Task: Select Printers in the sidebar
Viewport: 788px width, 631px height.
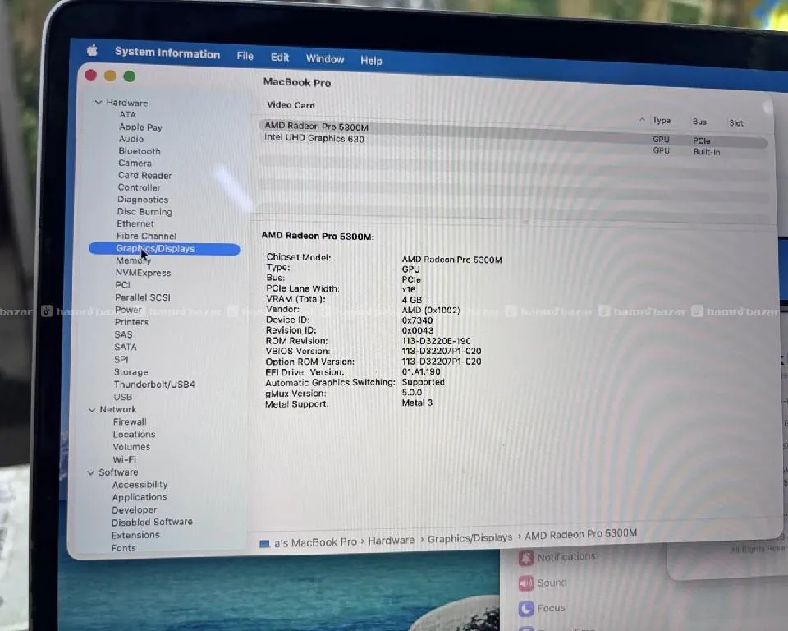Action: pos(131,322)
